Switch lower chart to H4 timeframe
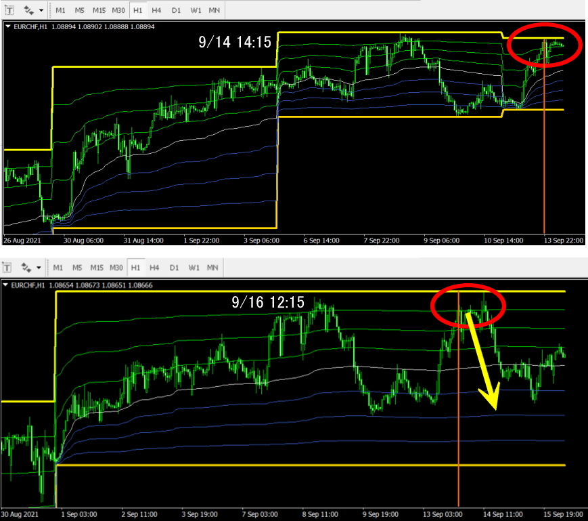Screen dimensions: 588x521 click(154, 268)
